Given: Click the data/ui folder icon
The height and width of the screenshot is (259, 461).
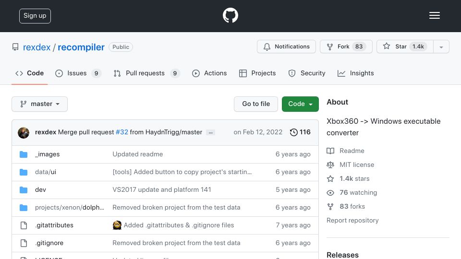Looking at the screenshot, I should click(x=24, y=172).
